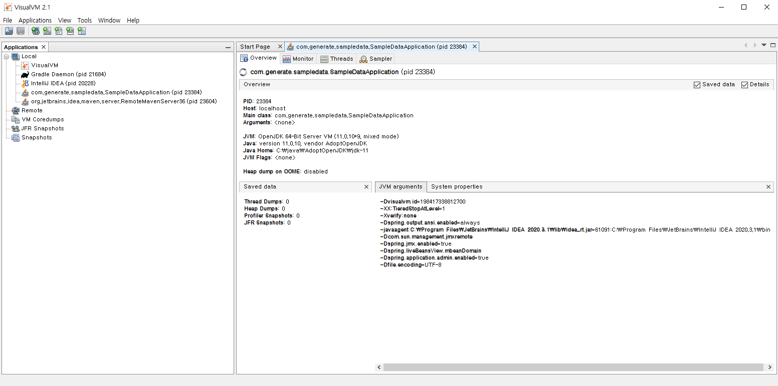The width and height of the screenshot is (778, 386).
Task: Close the Saved data section
Action: pyautogui.click(x=366, y=186)
